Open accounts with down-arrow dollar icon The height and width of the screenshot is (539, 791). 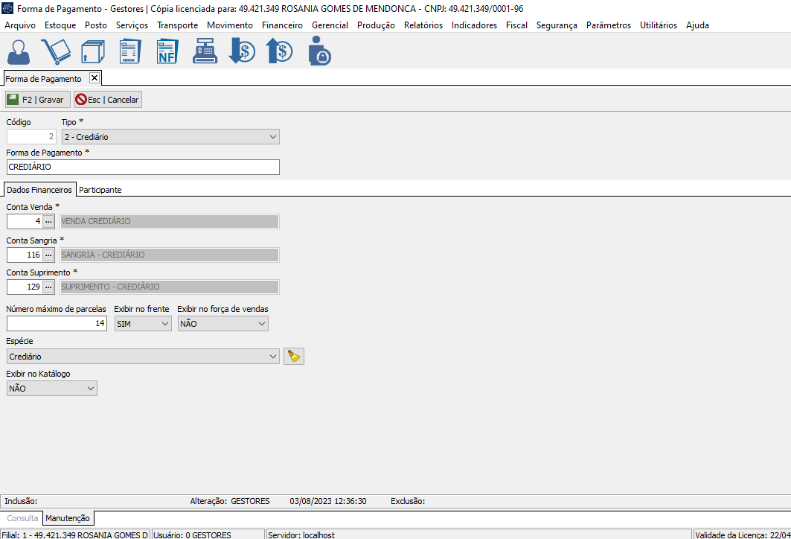(242, 51)
